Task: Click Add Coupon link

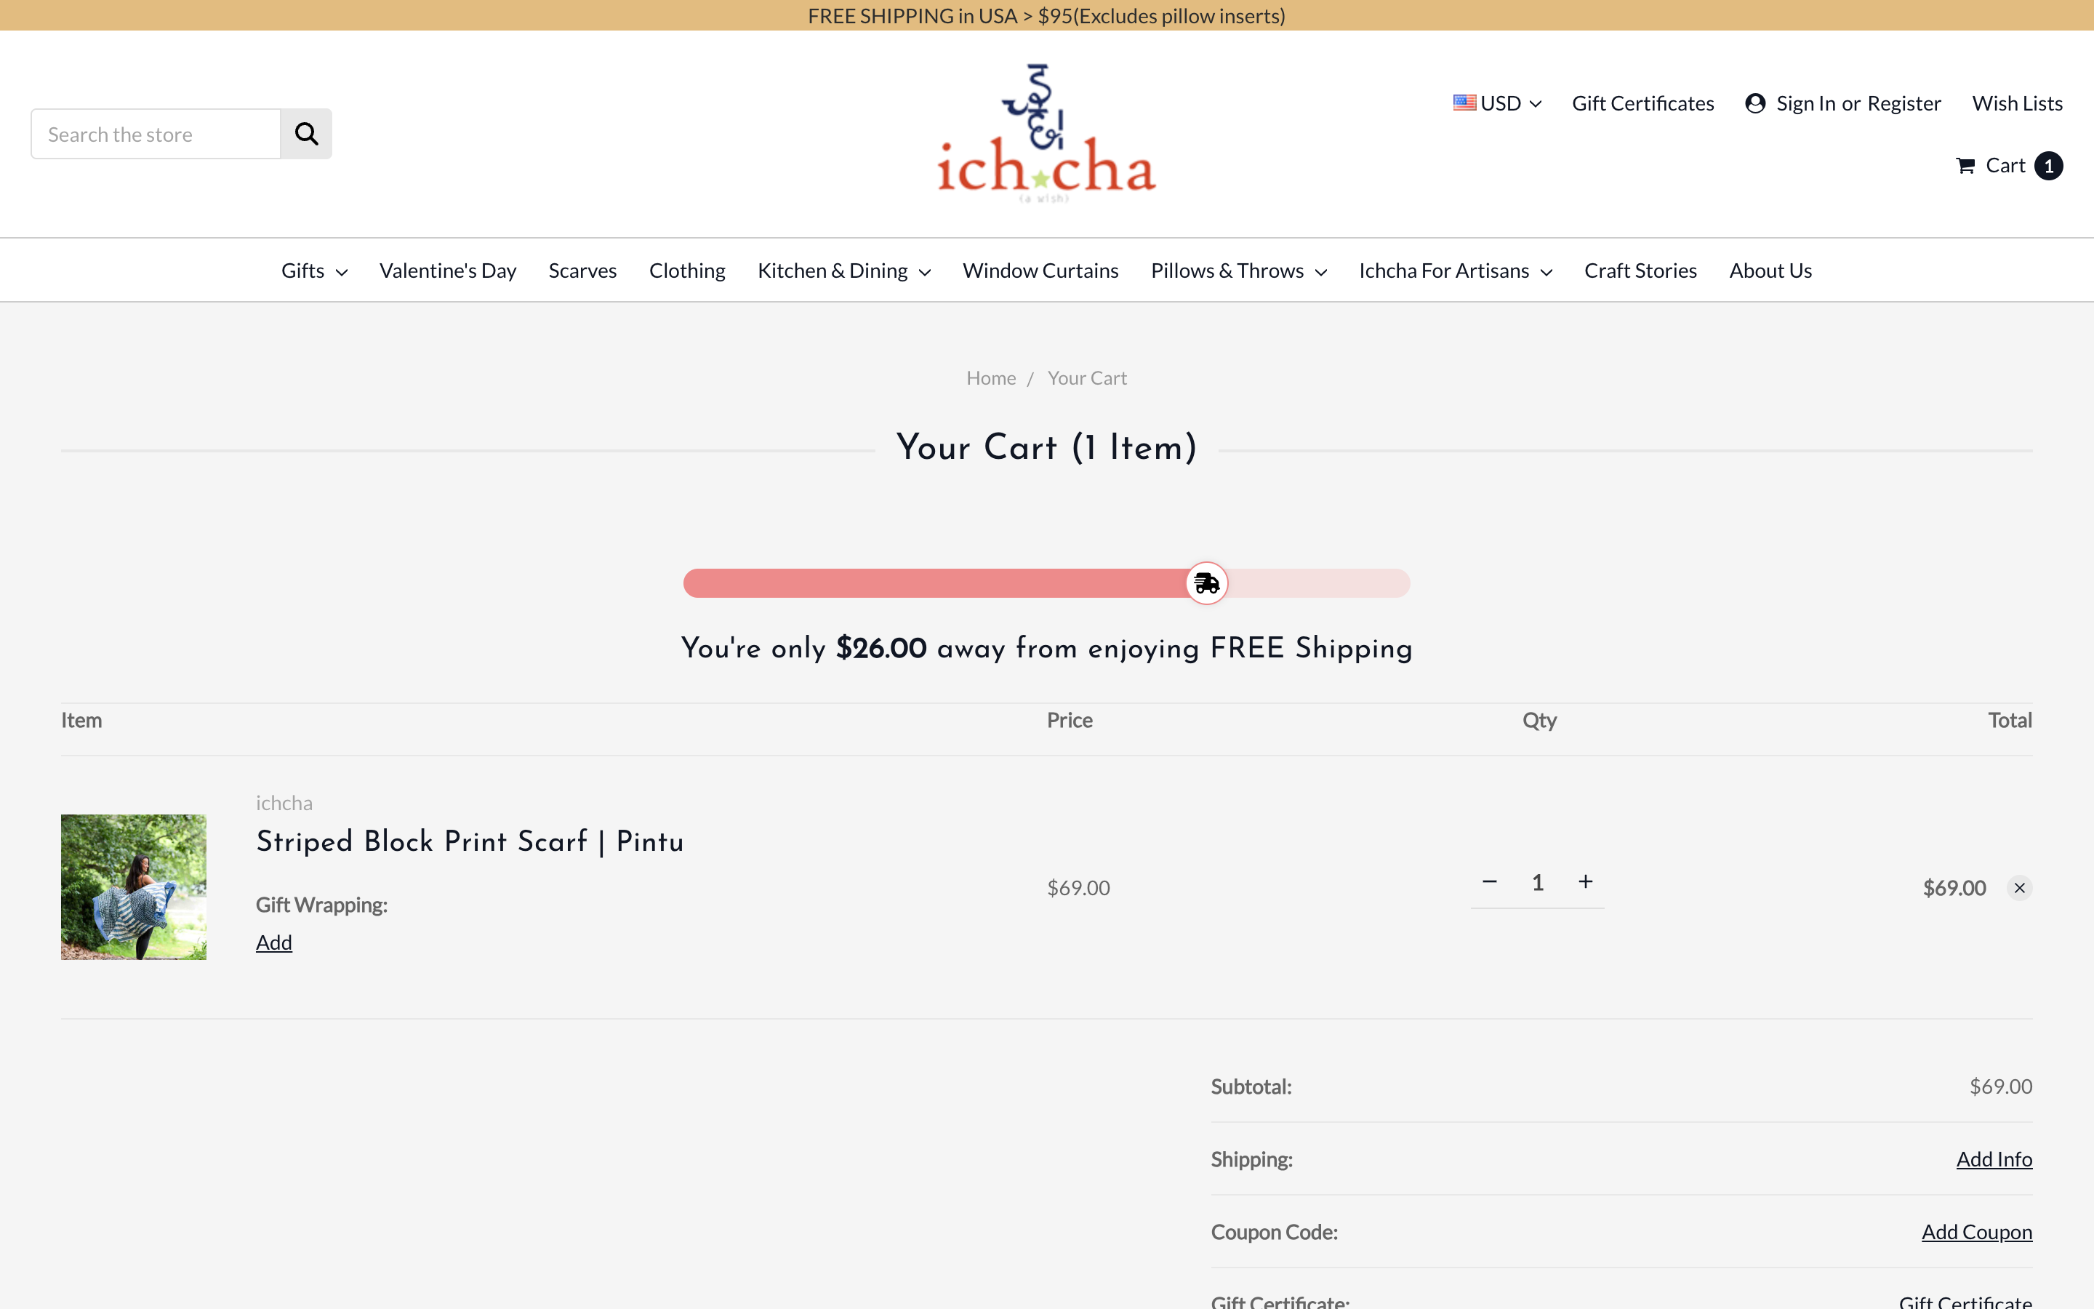Action: (1976, 1232)
